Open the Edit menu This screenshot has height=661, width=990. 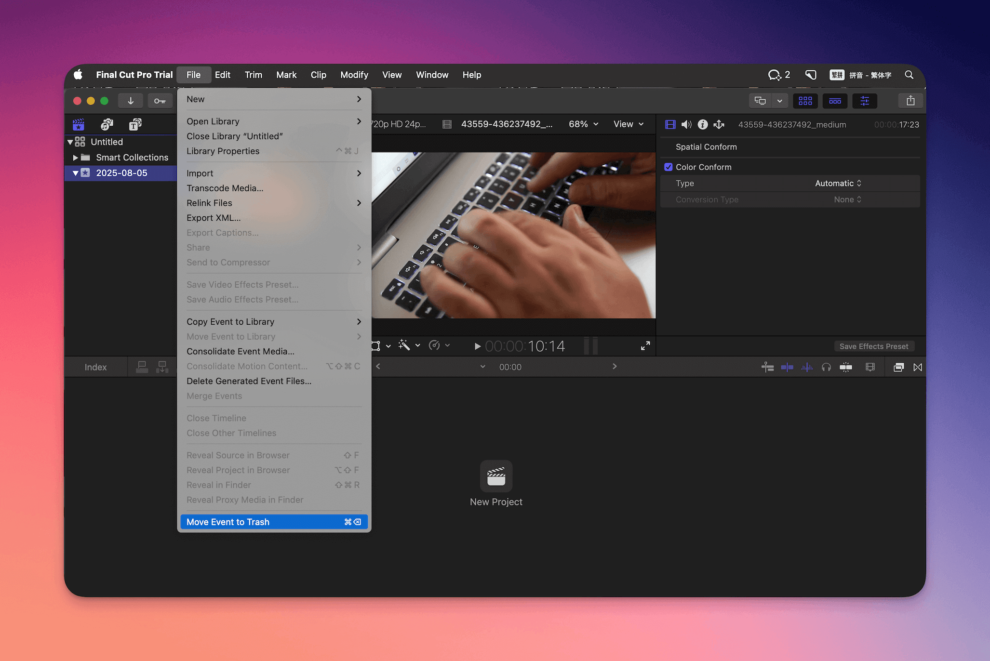click(x=222, y=75)
